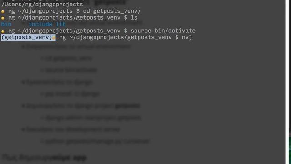Image resolution: width=291 pixels, height=164 pixels.
Task: Click the yellow prompt dot before cd getposts_venv/
Action: 3,11
